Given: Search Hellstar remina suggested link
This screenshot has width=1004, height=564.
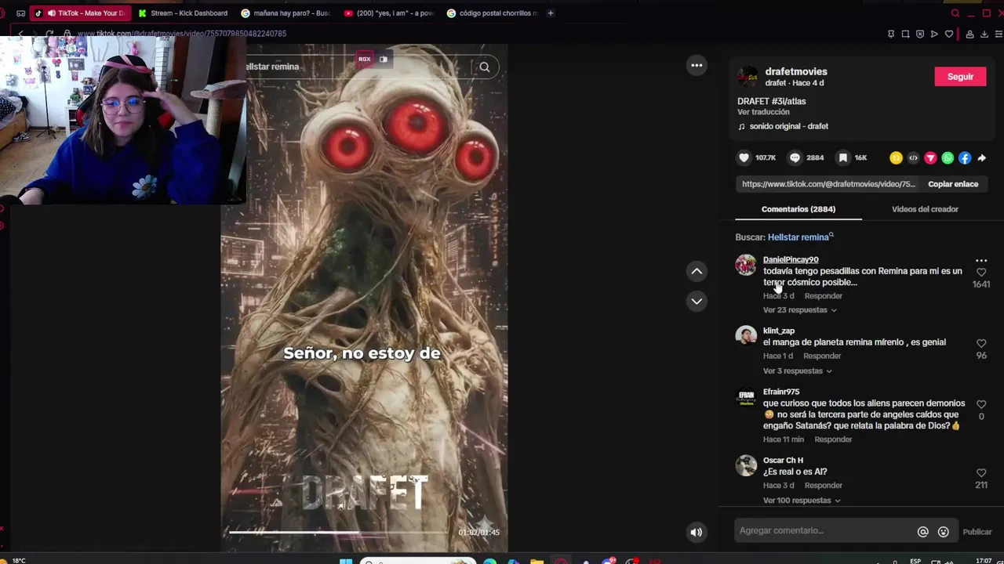Looking at the screenshot, I should coord(800,237).
